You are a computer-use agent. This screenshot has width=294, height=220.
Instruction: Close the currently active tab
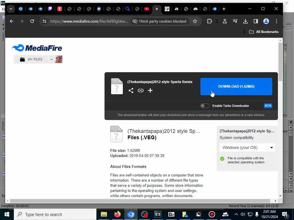tap(157, 9)
